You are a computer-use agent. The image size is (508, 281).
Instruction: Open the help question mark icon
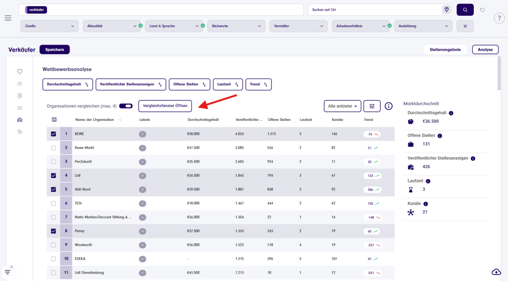[x=499, y=18]
